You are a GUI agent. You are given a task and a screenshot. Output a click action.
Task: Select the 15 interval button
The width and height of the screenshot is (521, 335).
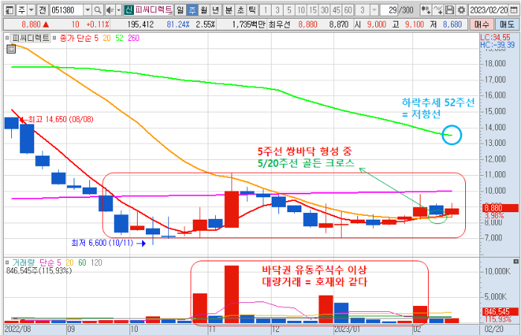click(x=313, y=10)
